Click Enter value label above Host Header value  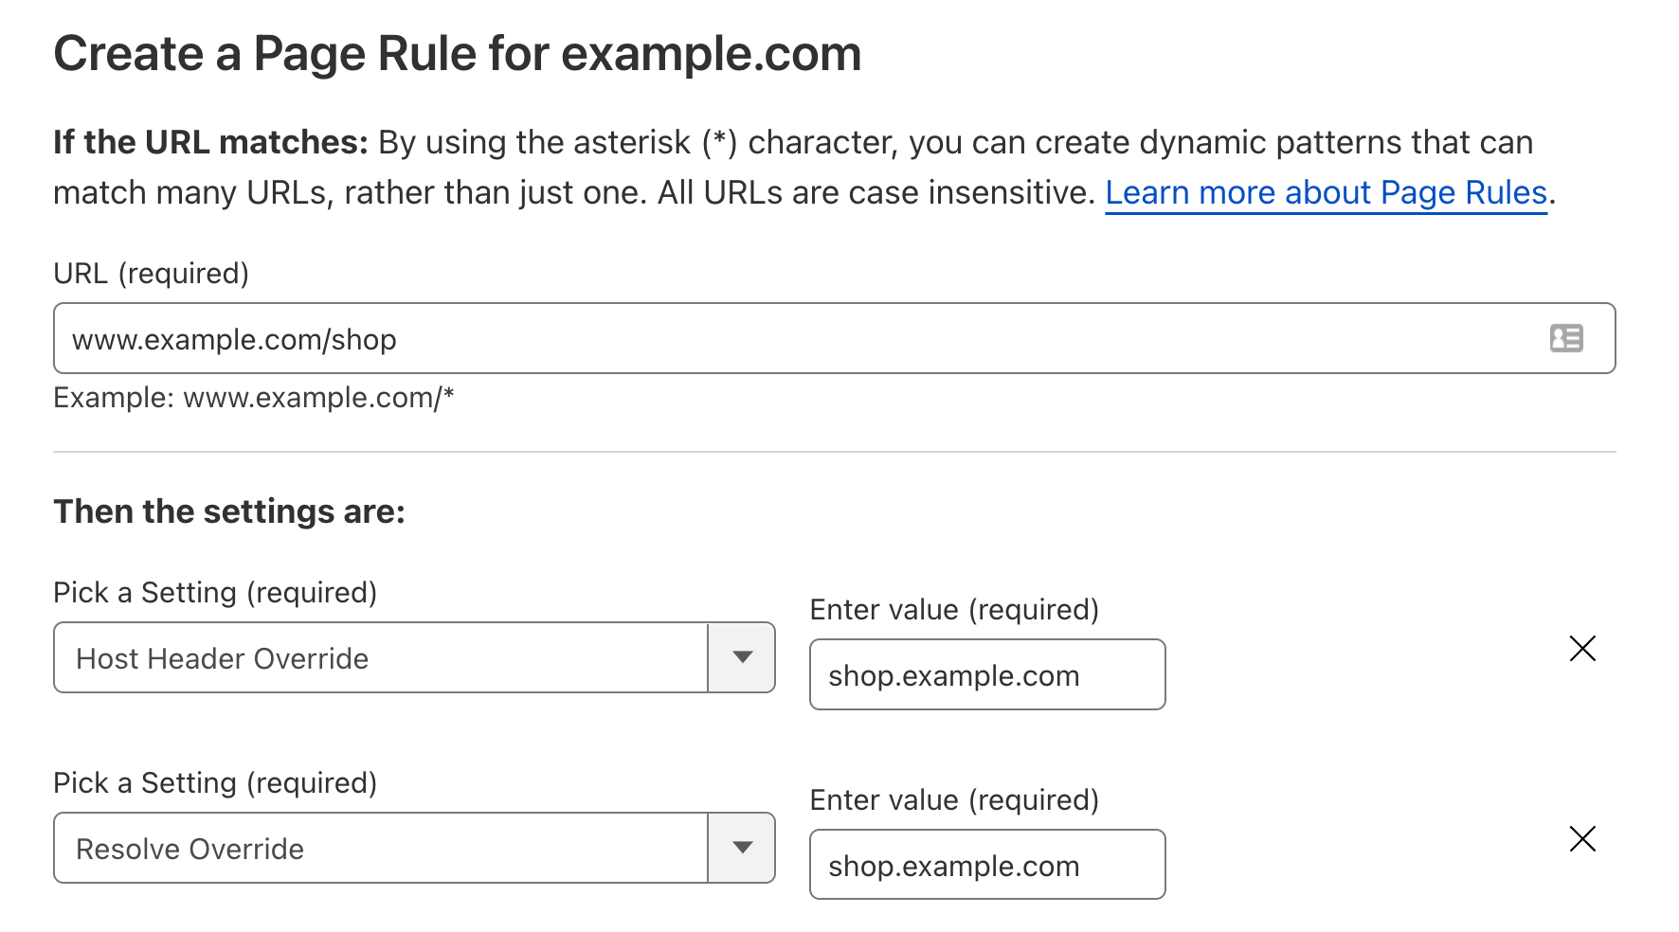(954, 610)
